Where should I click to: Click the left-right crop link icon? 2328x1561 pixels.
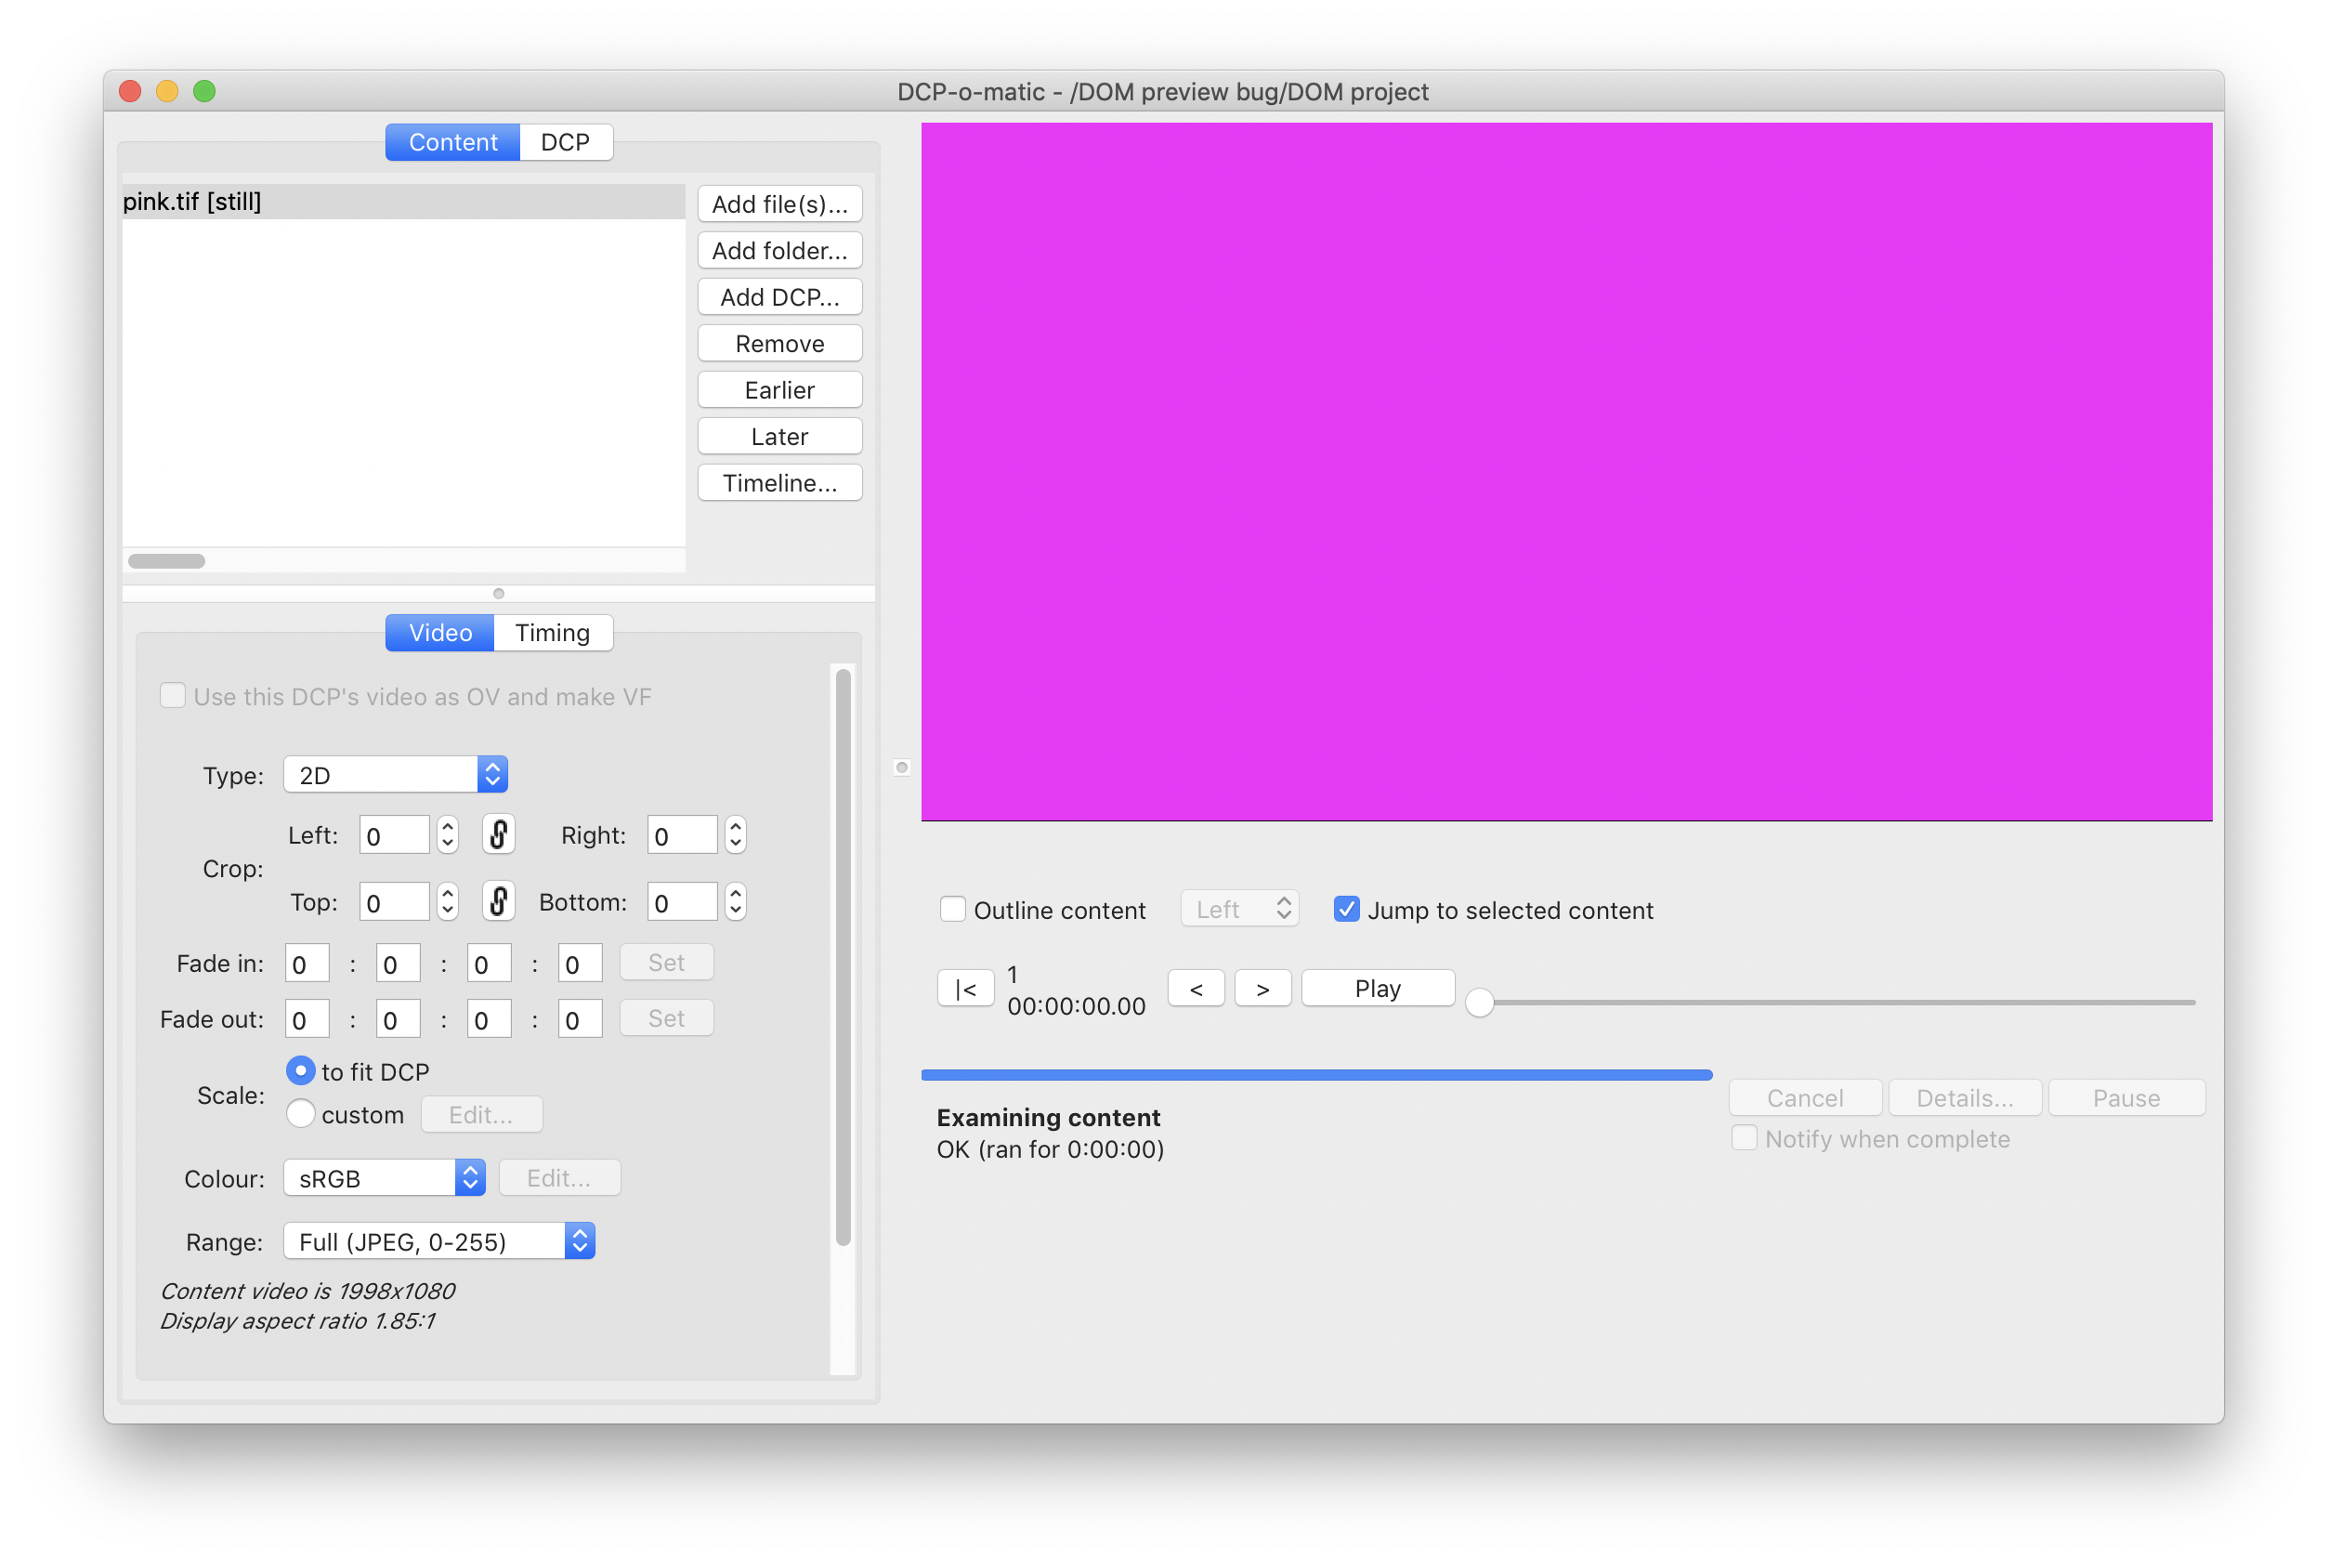[499, 834]
